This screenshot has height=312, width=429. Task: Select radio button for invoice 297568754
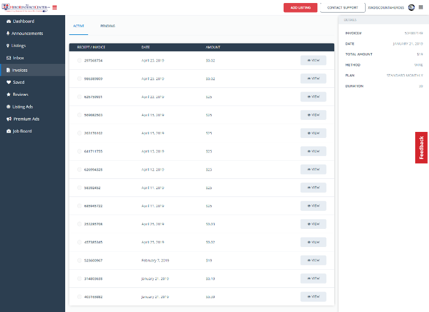tap(80, 60)
